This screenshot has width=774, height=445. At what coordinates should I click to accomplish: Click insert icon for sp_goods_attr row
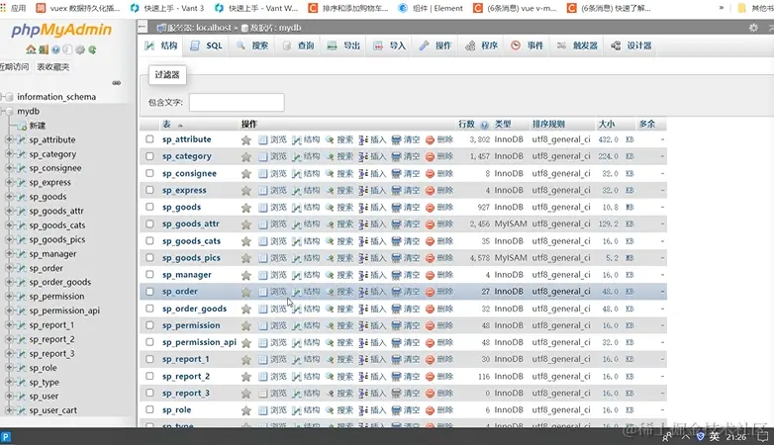363,223
